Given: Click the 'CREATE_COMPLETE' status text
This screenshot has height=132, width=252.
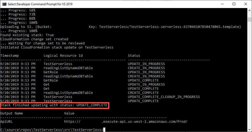Looking at the screenshot, I should coord(143,93).
